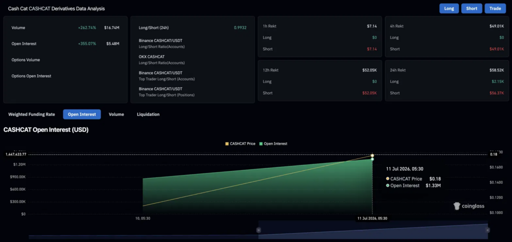Click the Cash Cat CASHCAT Derivatives Data Analysis title

coord(56,8)
